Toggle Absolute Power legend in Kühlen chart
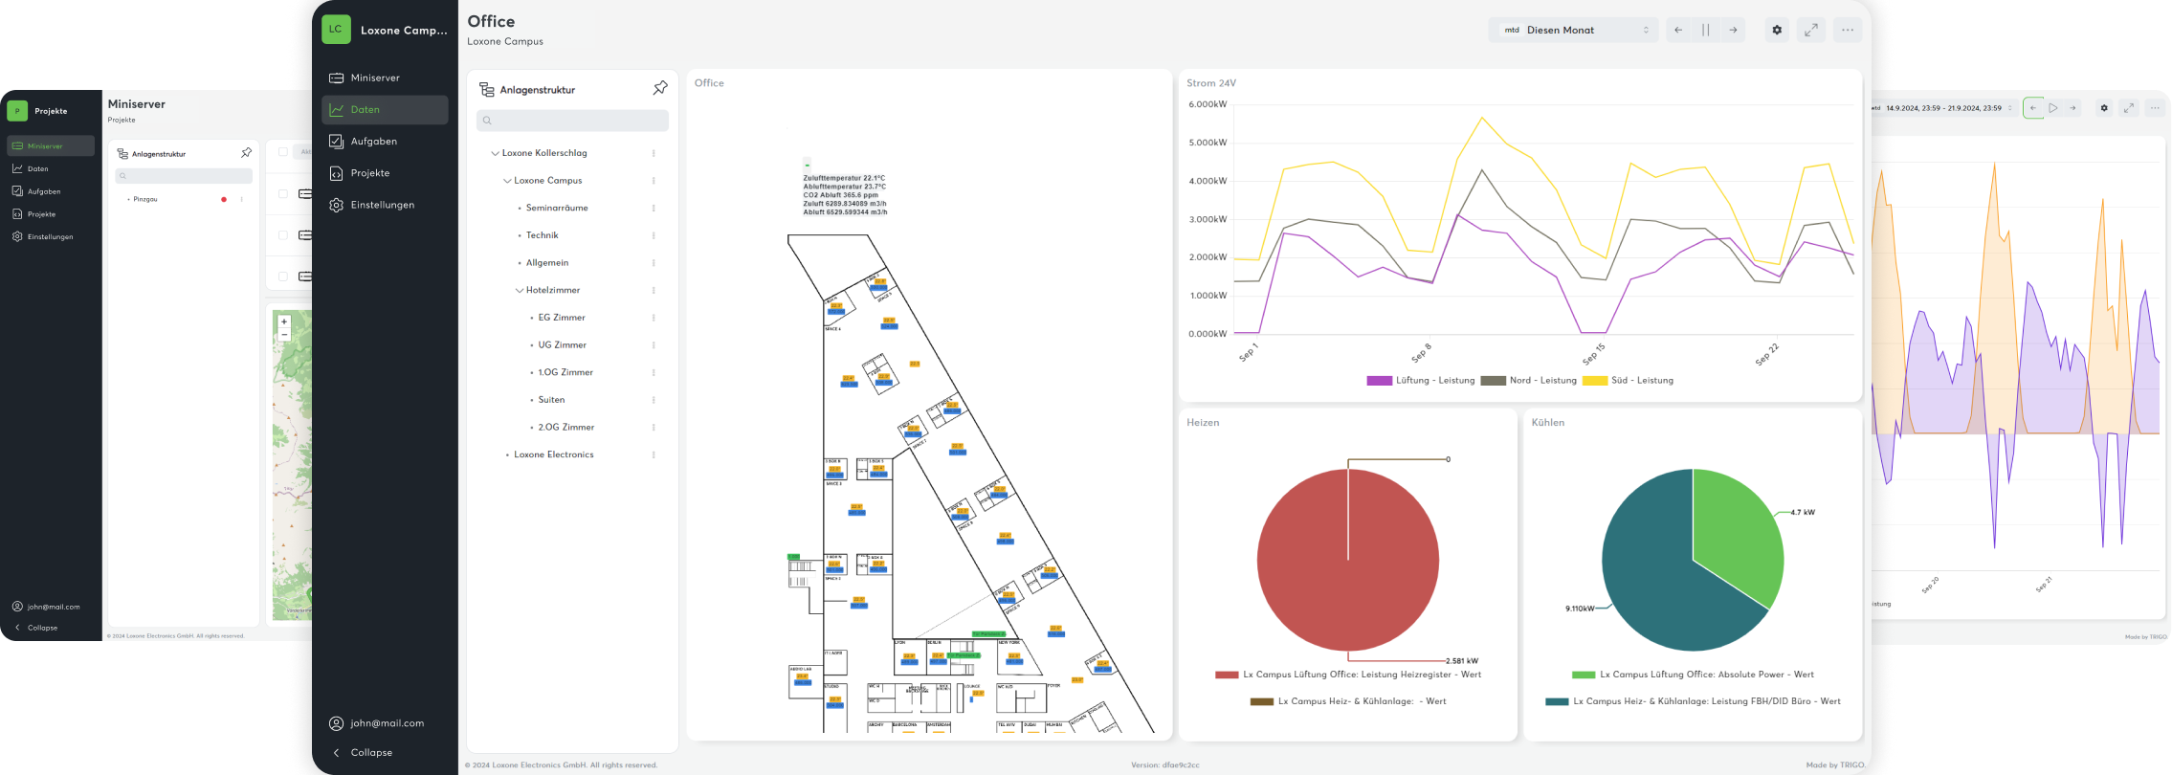Image resolution: width=2172 pixels, height=775 pixels. pyautogui.click(x=1693, y=675)
